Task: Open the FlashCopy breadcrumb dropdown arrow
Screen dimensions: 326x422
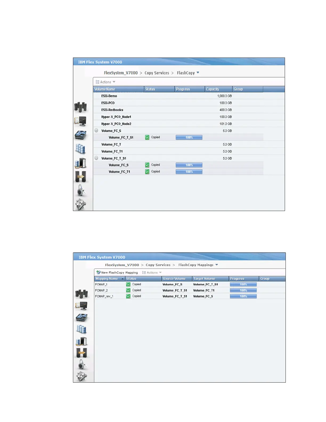Action: click(198, 73)
